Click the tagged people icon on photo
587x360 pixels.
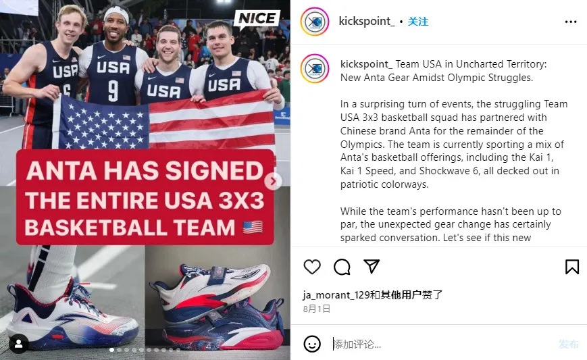(x=18, y=344)
